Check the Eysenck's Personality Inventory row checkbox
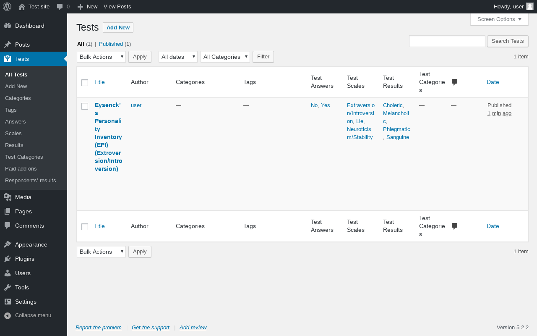The width and height of the screenshot is (537, 336). click(x=85, y=106)
